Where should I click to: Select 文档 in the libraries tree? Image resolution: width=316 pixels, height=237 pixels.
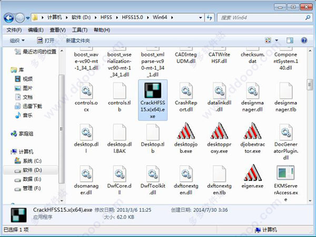24,97
